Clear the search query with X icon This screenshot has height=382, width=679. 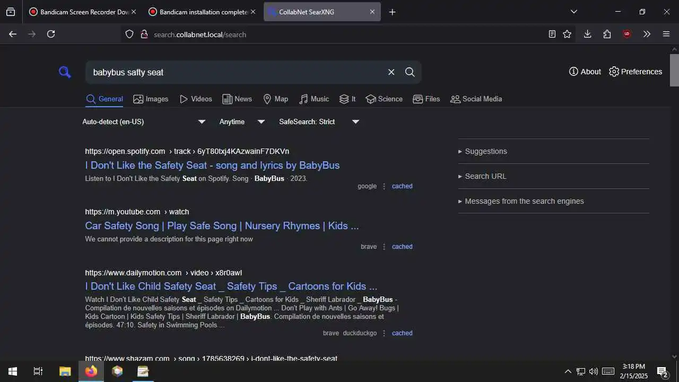tap(391, 72)
